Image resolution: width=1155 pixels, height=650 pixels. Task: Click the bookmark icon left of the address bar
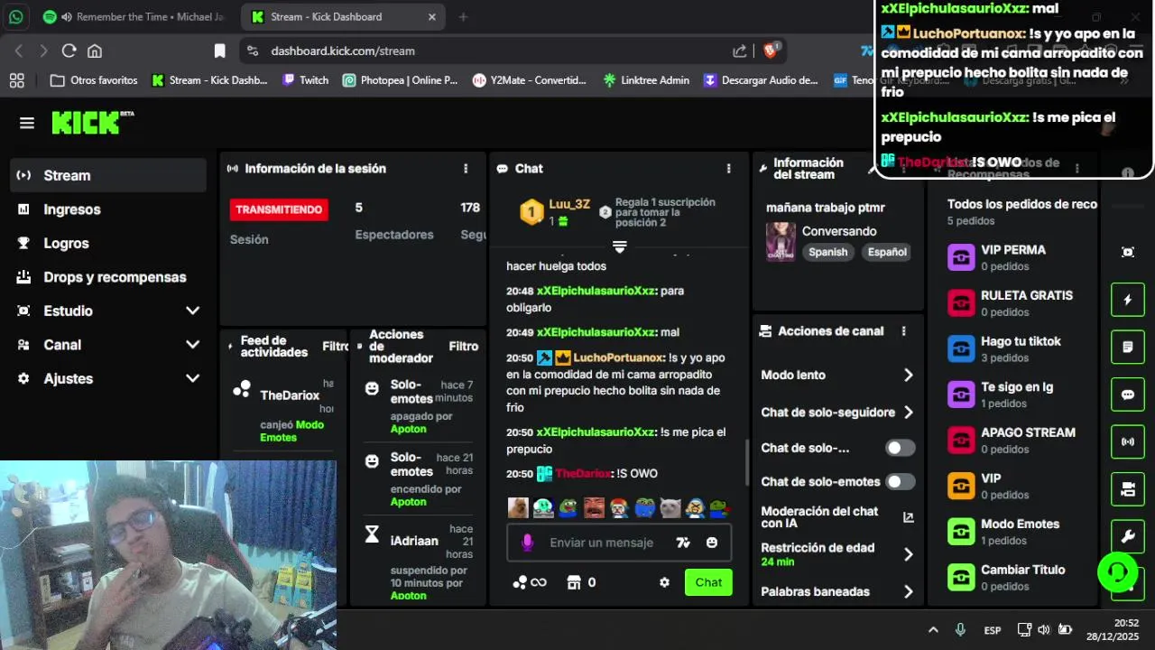click(219, 51)
